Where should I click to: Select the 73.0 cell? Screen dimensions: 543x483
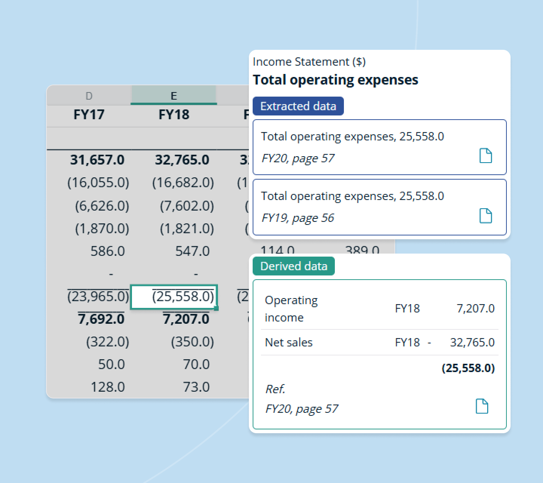[196, 387]
